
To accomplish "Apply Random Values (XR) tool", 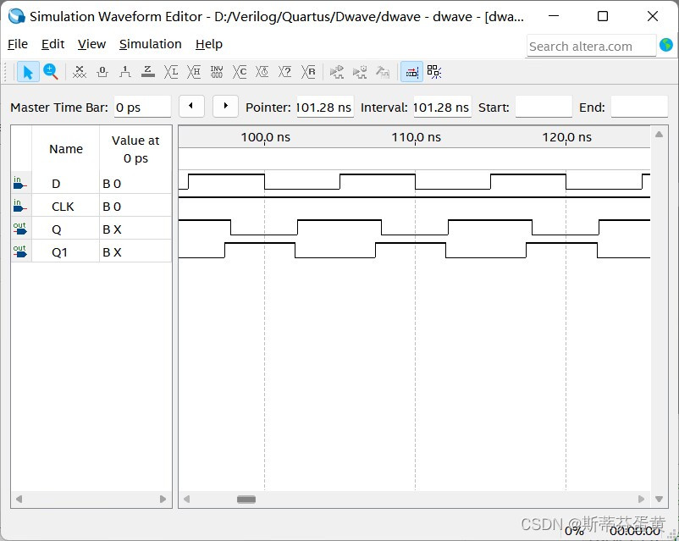I will (x=308, y=72).
